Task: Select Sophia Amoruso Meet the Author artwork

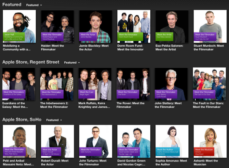Action: (x=172, y=141)
